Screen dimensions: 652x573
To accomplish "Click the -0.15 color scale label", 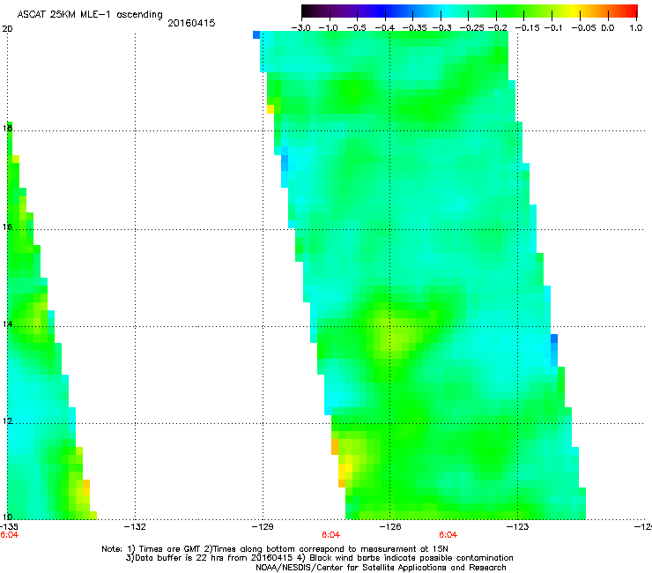I will pos(526,28).
